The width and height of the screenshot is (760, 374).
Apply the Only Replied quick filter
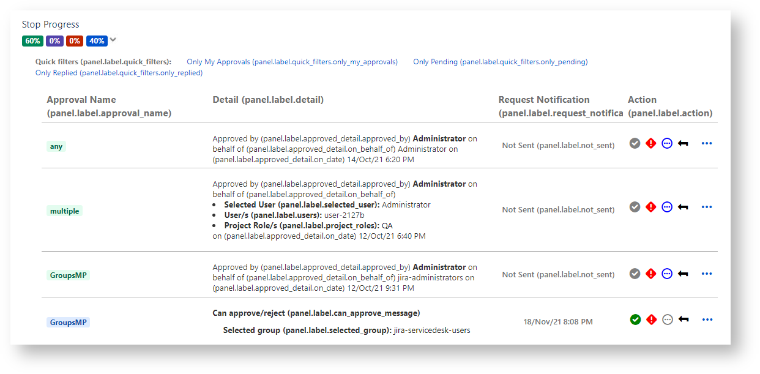click(119, 73)
